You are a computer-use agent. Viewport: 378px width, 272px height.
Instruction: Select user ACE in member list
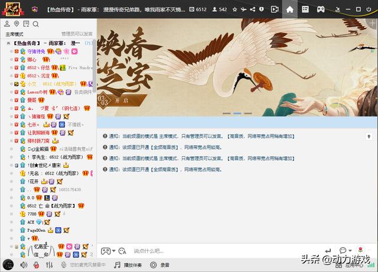point(31,222)
